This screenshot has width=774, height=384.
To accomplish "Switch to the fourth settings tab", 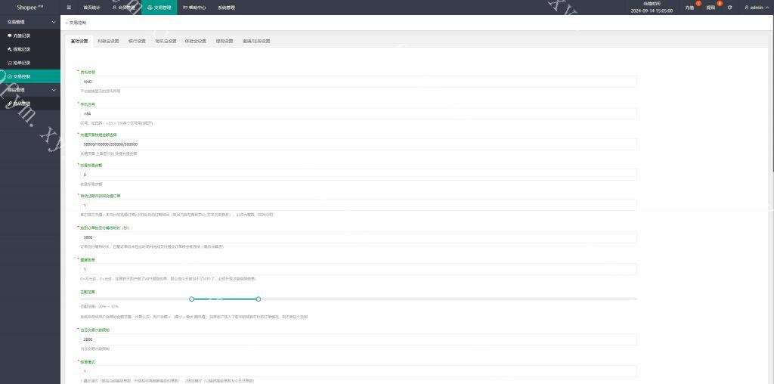I will [x=166, y=42].
